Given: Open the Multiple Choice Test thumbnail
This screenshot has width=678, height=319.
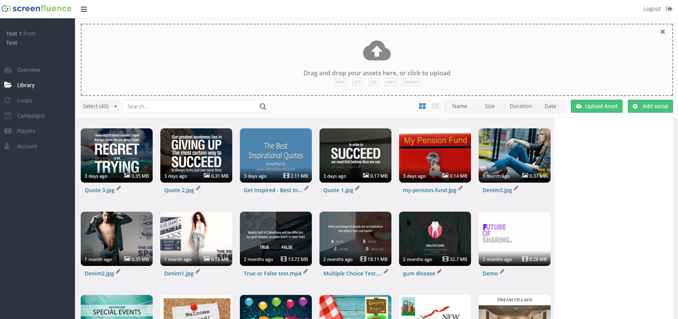Looking at the screenshot, I should click(x=355, y=239).
